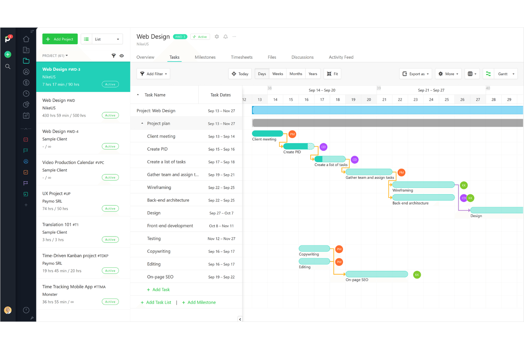Viewport: 524px width, 349px height.
Task: Open the Gantt view selector dropdown
Action: pos(505,74)
